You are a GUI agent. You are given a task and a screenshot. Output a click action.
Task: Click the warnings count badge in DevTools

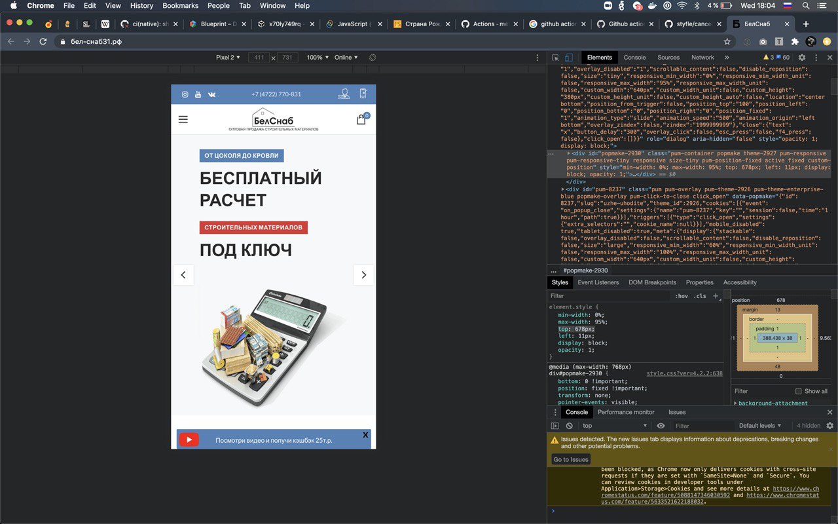click(768, 58)
